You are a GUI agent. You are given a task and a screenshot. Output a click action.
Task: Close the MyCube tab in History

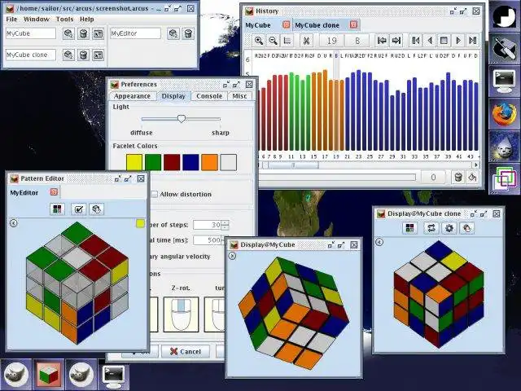[286, 24]
